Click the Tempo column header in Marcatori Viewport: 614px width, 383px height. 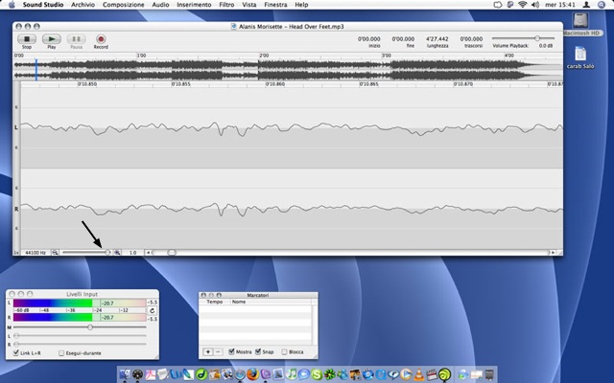(x=215, y=303)
